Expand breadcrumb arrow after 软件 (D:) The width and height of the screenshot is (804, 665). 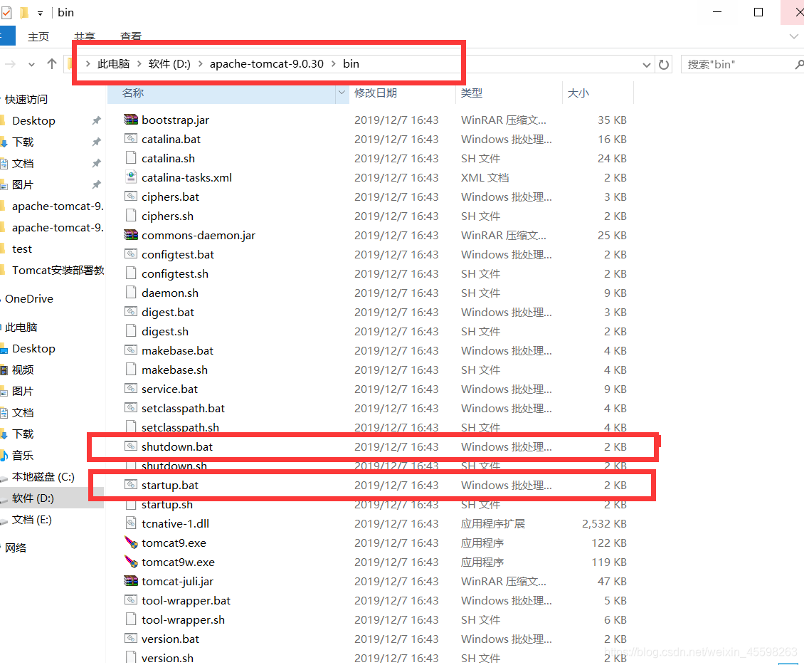[x=200, y=64]
